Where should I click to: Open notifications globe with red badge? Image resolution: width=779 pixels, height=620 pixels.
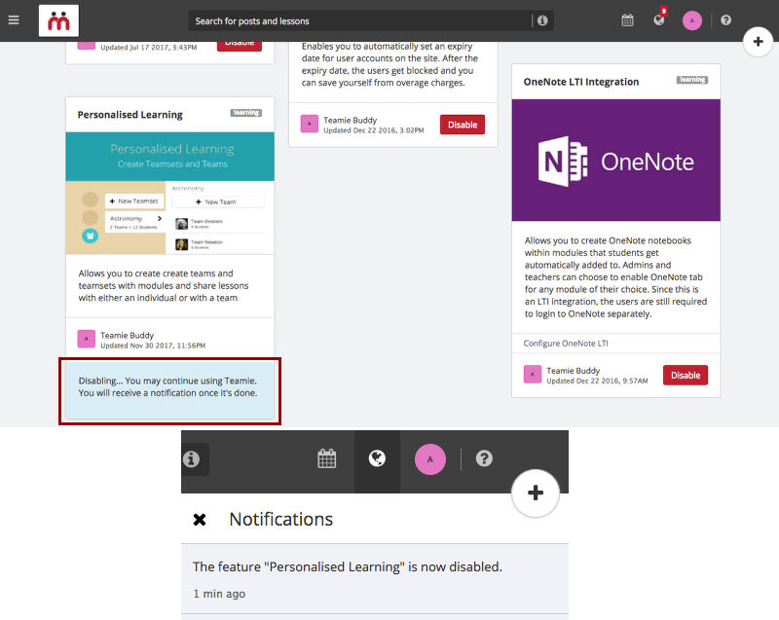(659, 19)
